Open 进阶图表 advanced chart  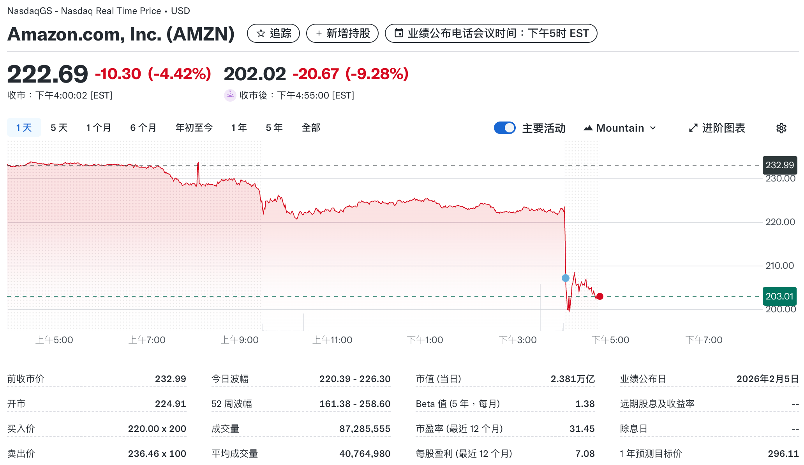(x=723, y=128)
